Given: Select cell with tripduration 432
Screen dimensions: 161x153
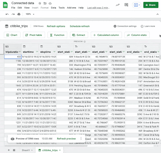Looking at the screenshot, I should tap(13, 57).
